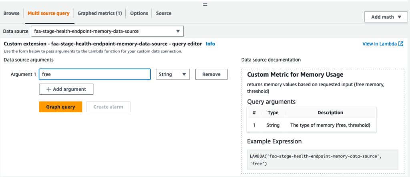Open the Graphed metrics (1) tab

coord(100,13)
